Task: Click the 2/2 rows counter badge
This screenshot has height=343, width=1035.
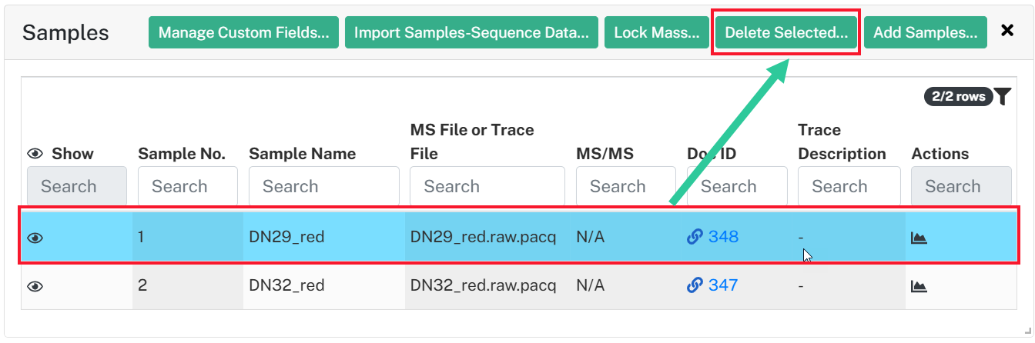Action: (x=958, y=96)
